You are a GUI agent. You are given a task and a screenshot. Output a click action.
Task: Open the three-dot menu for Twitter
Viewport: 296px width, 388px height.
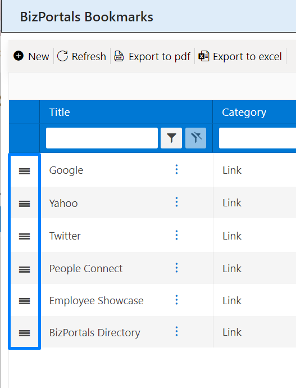[176, 235]
